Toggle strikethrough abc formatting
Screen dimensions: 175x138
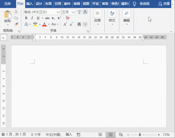tap(47, 18)
